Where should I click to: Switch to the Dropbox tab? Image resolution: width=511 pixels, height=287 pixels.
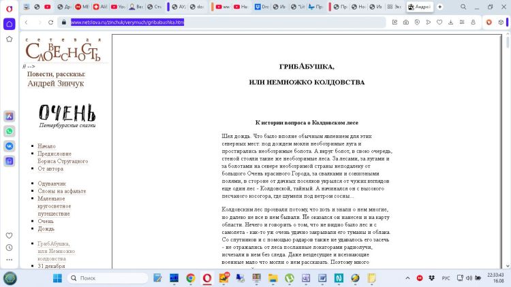pos(262,7)
